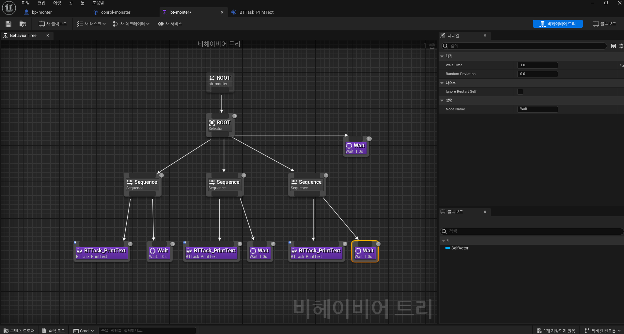
Task: Open details panel settings gear
Action: tap(621, 46)
